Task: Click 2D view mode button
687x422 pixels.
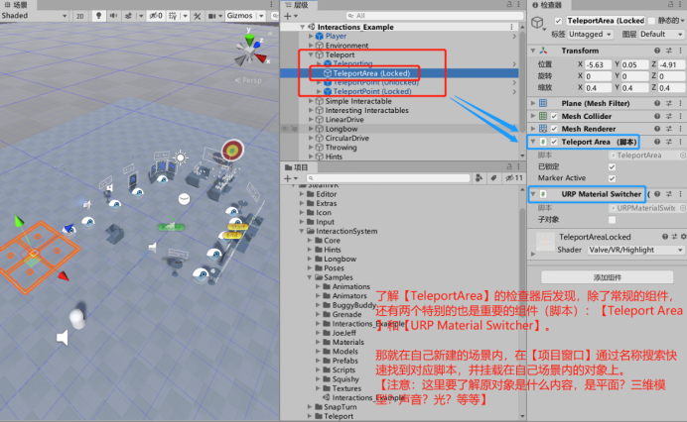Action: [79, 16]
